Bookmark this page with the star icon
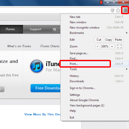129x129 pixels. pyautogui.click(x=118, y=10)
